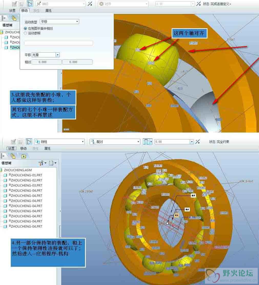The image size is (259, 285).
Task: Click the part icon of ZHOUCHENG-03.PRT
Action: pos(5,185)
